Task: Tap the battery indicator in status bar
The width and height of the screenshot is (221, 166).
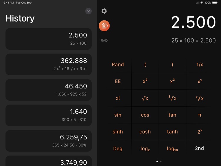Action: [x=215, y=3]
